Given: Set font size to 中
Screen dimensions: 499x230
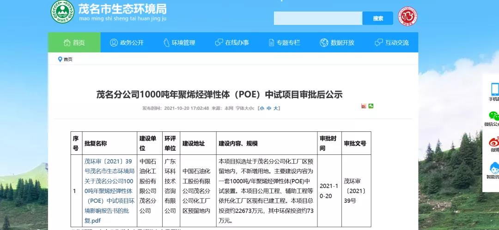Looking at the screenshot, I should click(x=269, y=108).
